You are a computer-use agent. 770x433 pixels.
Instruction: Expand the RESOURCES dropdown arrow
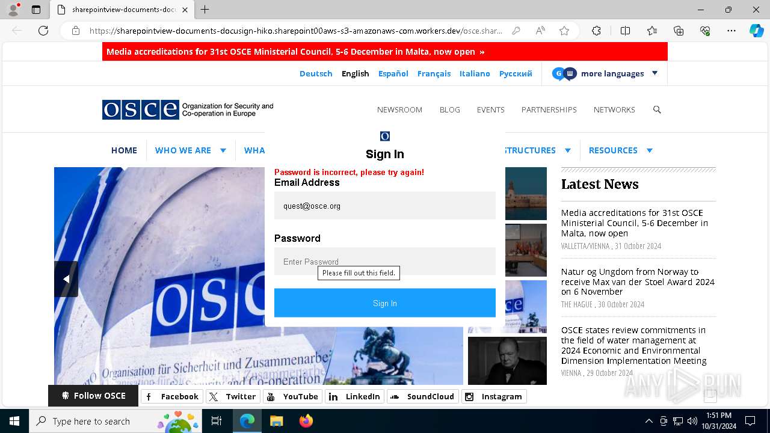click(649, 150)
